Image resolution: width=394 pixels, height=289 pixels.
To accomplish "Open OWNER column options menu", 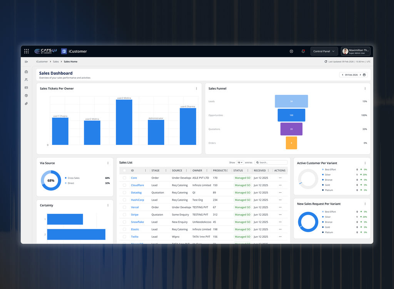I will coord(207,171).
